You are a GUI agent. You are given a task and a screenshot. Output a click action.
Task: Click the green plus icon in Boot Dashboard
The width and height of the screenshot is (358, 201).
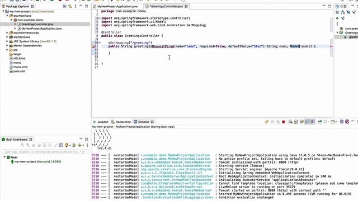tap(79, 145)
